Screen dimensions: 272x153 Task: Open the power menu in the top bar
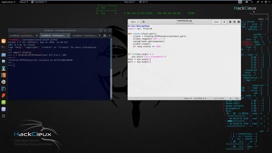[266, 2]
